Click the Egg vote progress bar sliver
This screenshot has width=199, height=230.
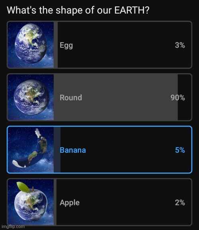(x=56, y=45)
